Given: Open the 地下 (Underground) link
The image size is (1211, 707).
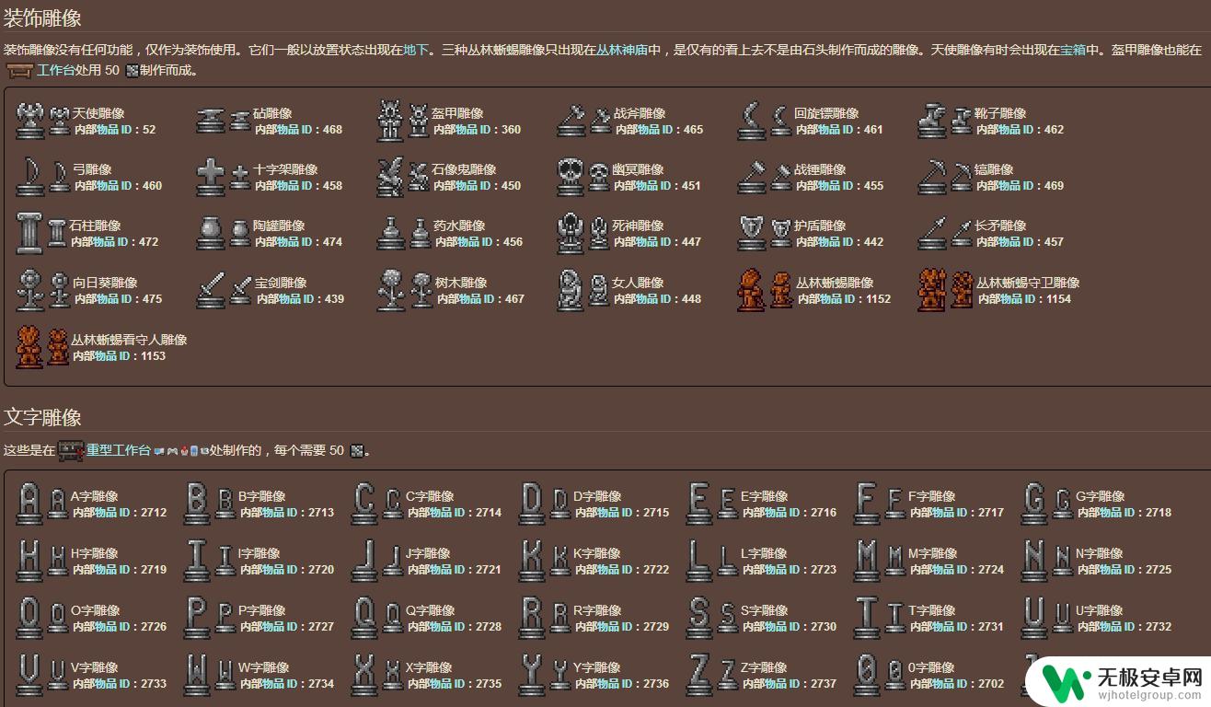Looking at the screenshot, I should (416, 50).
